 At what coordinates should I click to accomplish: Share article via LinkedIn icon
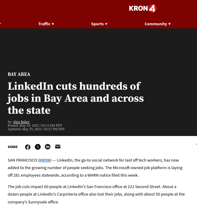[48, 147]
